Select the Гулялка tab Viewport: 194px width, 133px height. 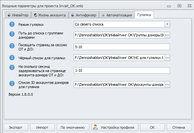click(x=144, y=15)
